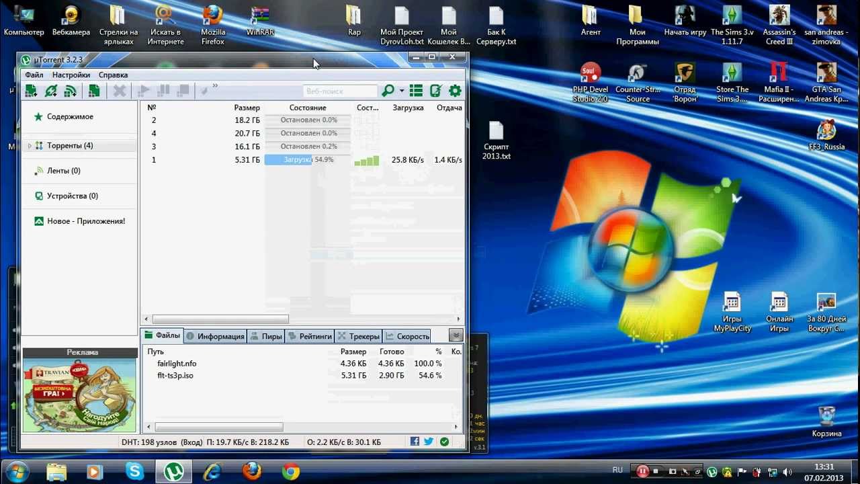Collapse the detail pane with arrow button
This screenshot has height=484, width=860.
click(456, 335)
